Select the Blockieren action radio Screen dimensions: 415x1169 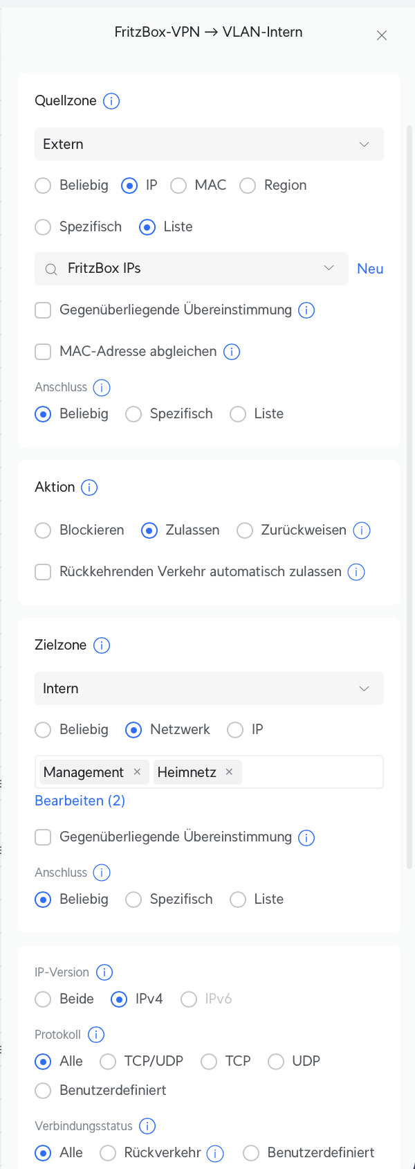(x=43, y=530)
